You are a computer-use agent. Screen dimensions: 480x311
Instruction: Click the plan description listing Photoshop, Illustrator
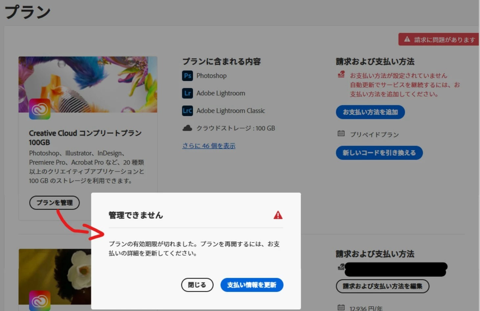click(87, 167)
